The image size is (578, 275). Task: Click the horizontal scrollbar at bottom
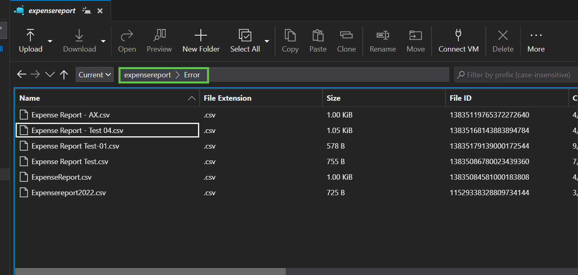[150, 272]
